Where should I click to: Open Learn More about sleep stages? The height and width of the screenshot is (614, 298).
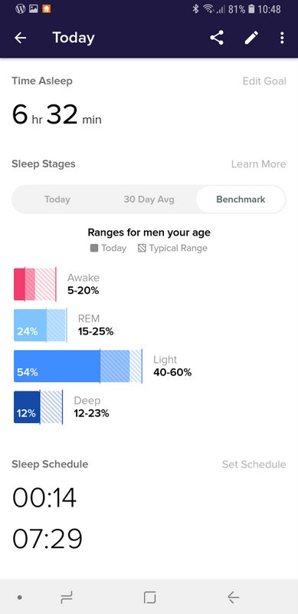[x=258, y=164]
